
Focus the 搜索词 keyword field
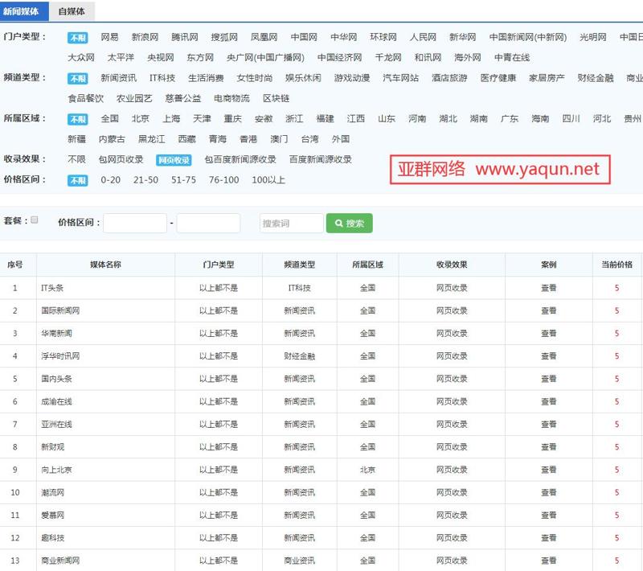click(x=291, y=224)
